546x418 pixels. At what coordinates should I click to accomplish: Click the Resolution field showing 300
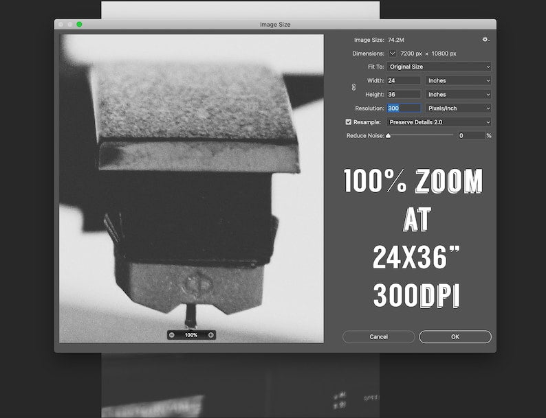(x=403, y=108)
